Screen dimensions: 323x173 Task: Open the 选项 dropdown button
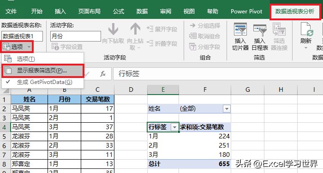pyautogui.click(x=17, y=47)
